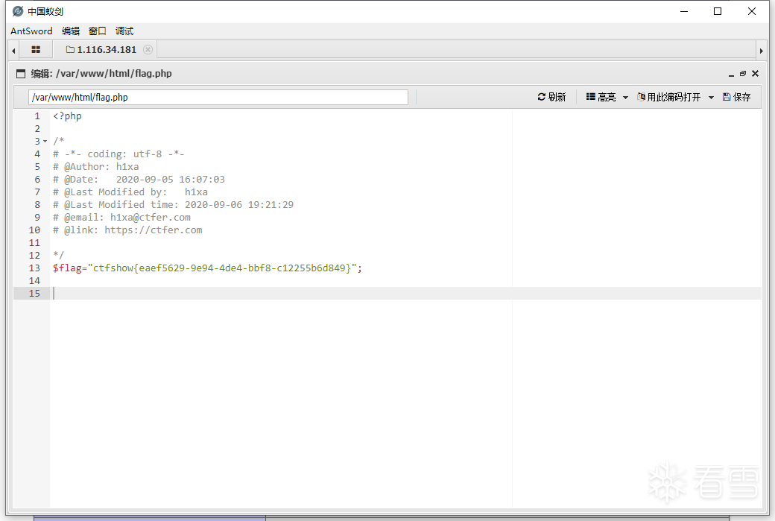Click the 高亮 highlight button
Image resolution: width=775 pixels, height=521 pixels.
click(601, 97)
